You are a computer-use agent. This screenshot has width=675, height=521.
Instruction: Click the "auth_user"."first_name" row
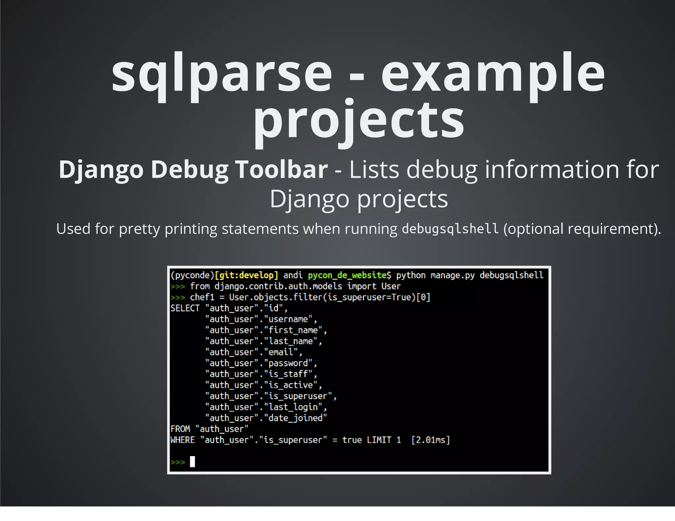[x=266, y=330]
